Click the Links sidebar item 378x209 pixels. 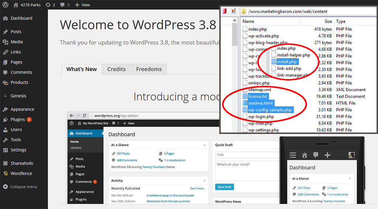coord(16,52)
